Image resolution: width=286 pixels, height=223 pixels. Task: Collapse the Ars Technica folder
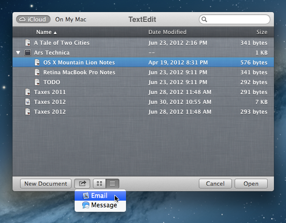(18, 53)
